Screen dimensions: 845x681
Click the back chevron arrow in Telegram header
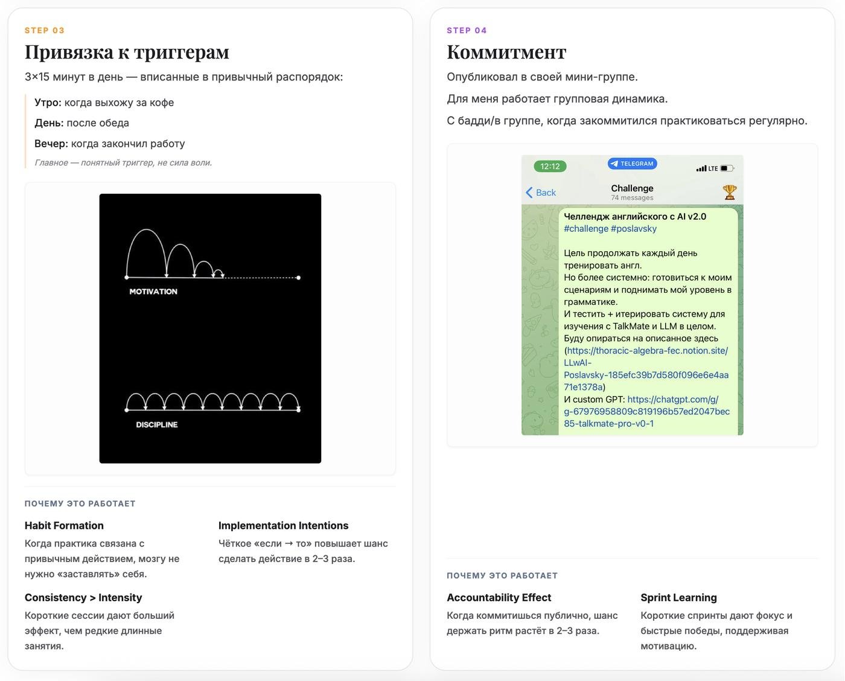point(528,192)
